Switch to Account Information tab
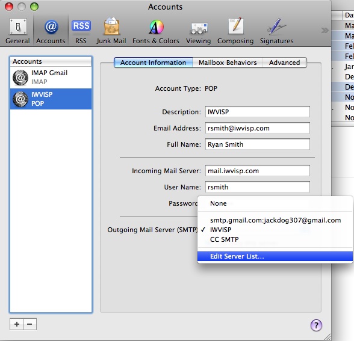354x341 pixels. (x=154, y=63)
